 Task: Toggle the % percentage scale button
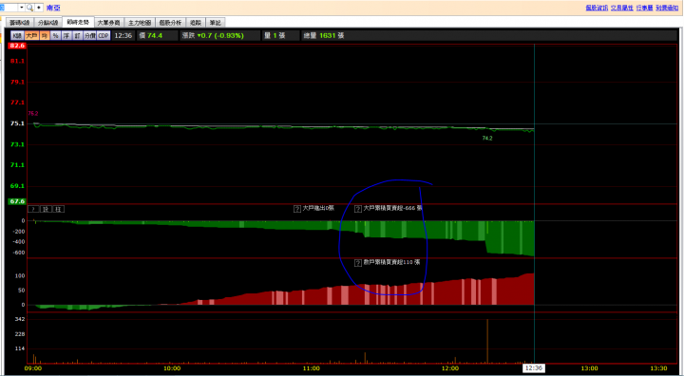(55, 36)
